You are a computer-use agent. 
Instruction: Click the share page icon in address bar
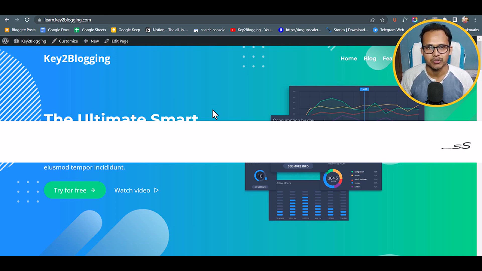[x=372, y=20]
